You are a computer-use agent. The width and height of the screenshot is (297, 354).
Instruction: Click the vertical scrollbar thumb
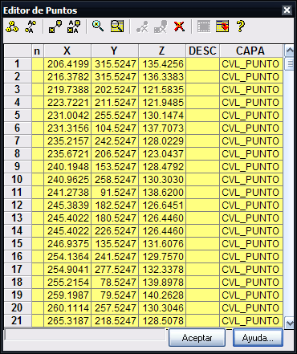(290, 63)
